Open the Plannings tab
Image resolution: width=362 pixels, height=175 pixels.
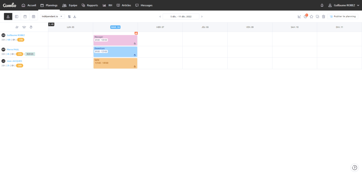[x=49, y=5]
